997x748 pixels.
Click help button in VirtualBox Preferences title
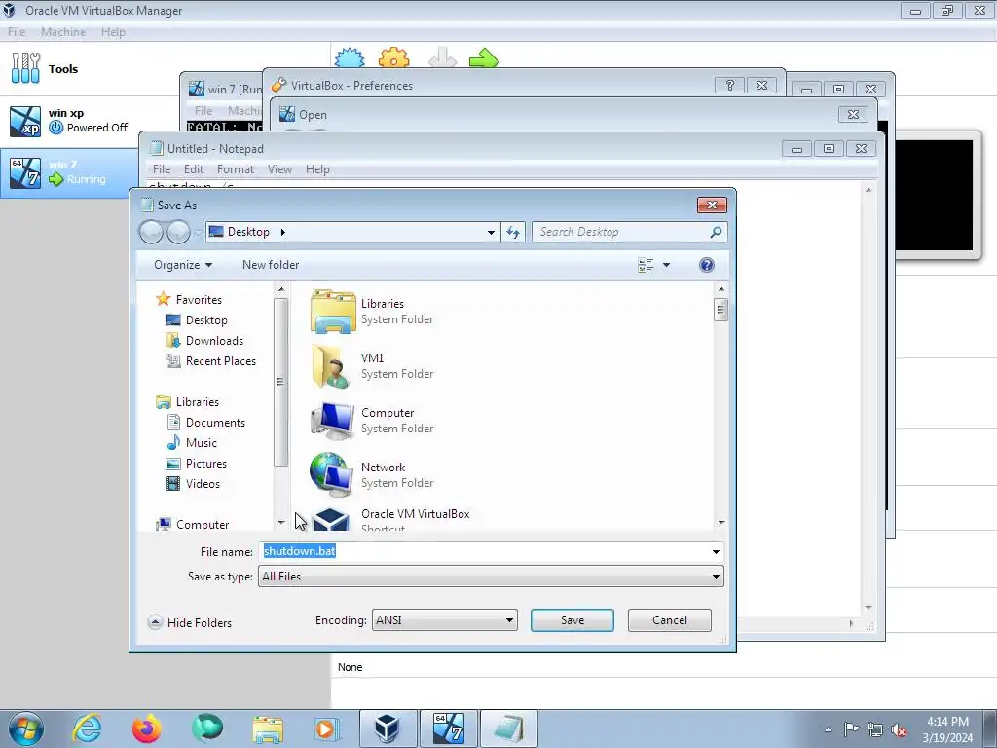point(729,86)
